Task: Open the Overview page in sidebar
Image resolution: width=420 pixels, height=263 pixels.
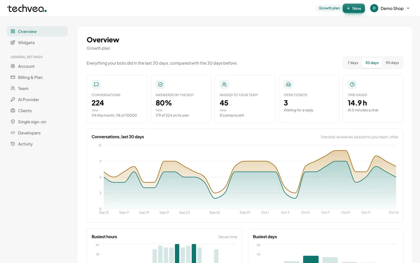Action: click(37, 31)
